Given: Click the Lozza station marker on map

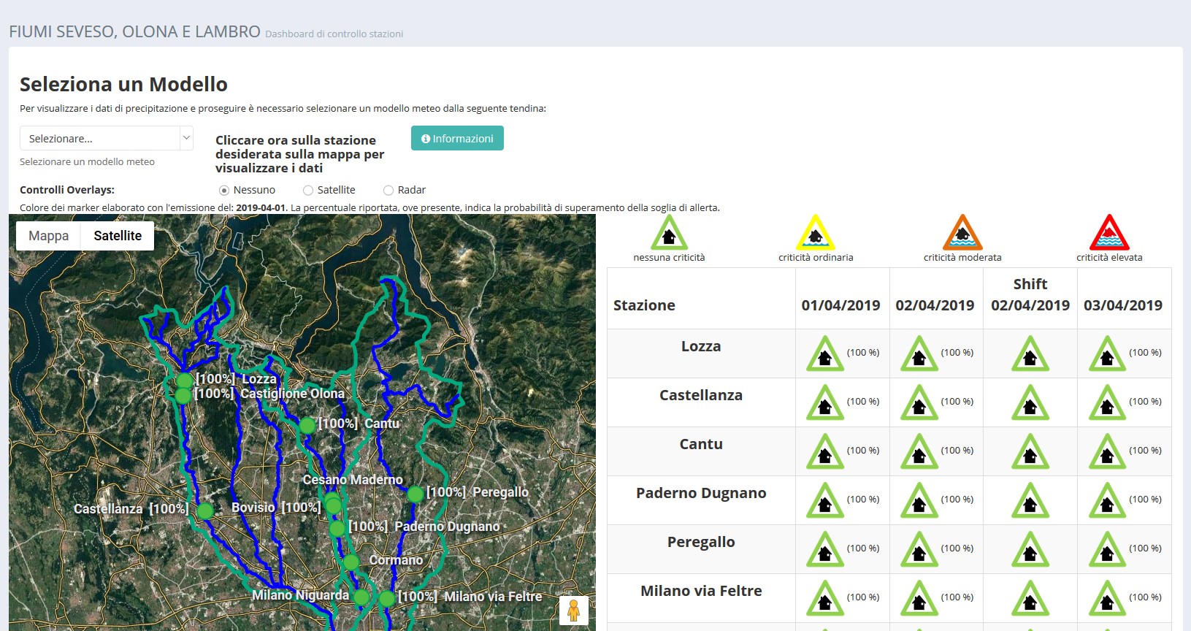Looking at the screenshot, I should click(185, 380).
